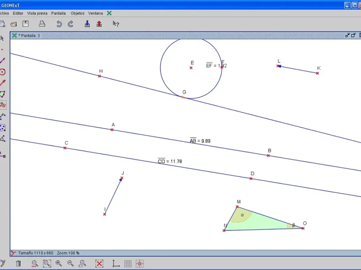Zoom in with the plus magnifier
361x270 pixels.
pos(59,263)
